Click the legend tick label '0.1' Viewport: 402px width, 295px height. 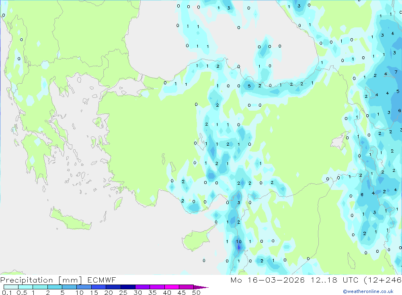pyautogui.click(x=7, y=293)
